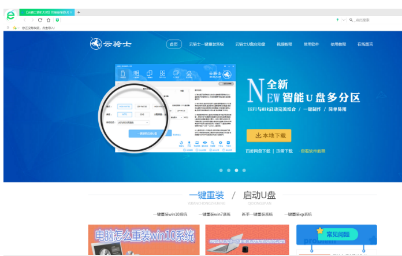Screen dimensions: 402x256
Task: Open the laptop reinstall video tutorial thumbnail
Action: [247, 240]
